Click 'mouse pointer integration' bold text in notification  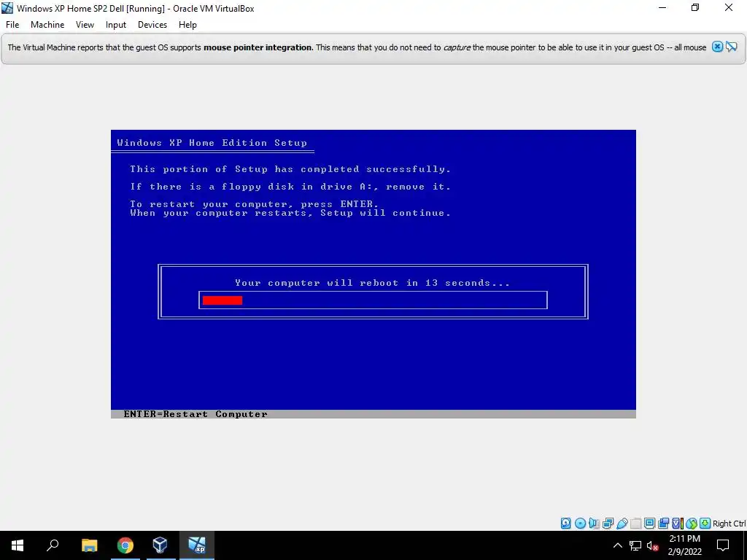click(x=258, y=47)
